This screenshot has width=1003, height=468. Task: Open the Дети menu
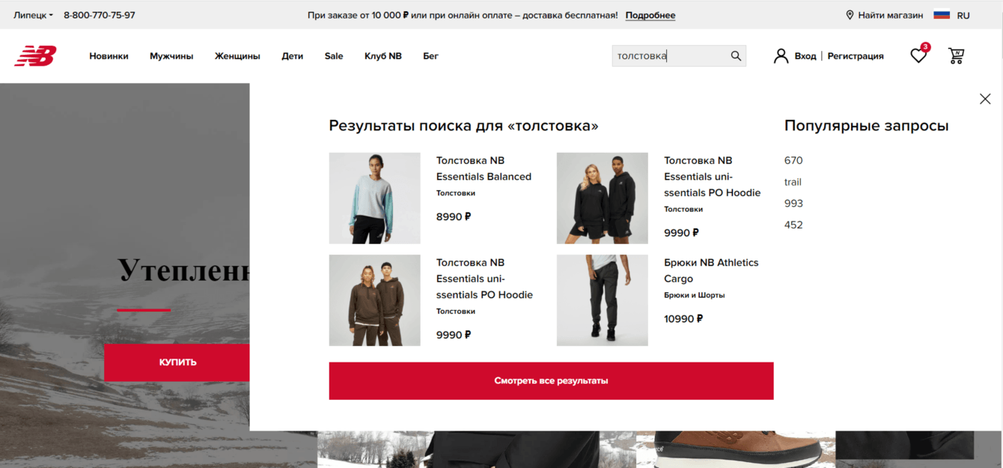[293, 56]
